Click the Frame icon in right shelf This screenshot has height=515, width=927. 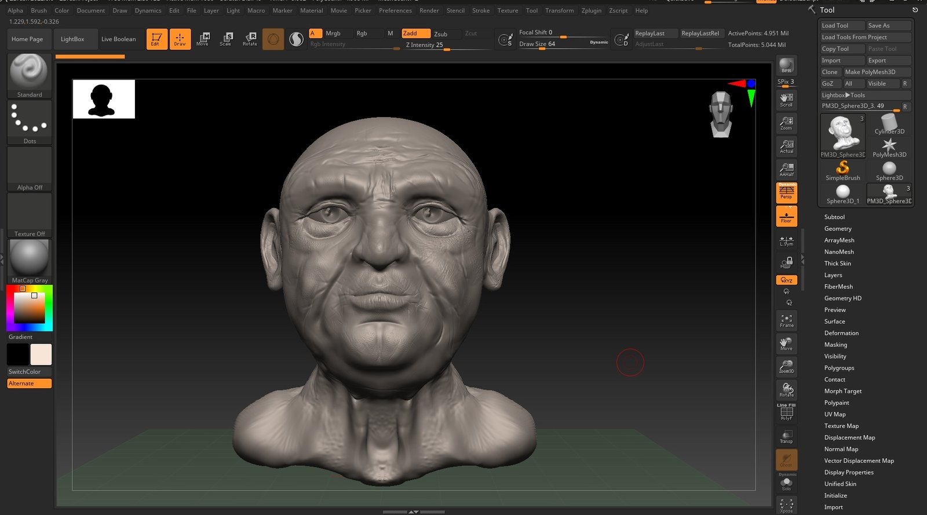pyautogui.click(x=786, y=320)
